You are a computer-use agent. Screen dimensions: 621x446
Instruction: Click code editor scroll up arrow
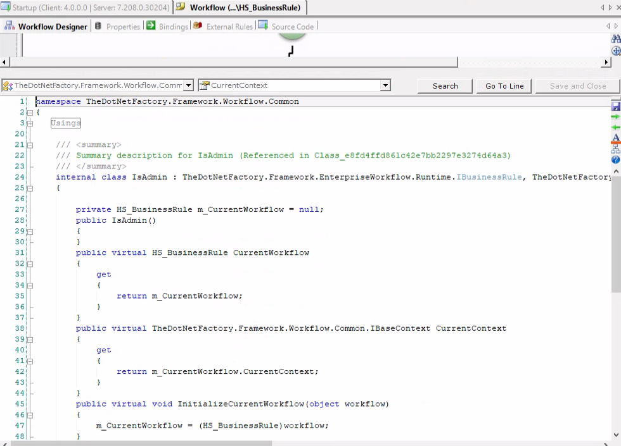point(616,171)
